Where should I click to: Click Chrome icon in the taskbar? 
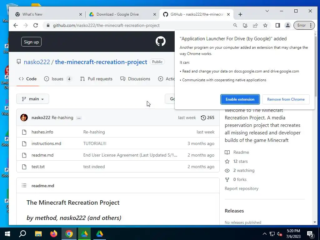coord(69,234)
